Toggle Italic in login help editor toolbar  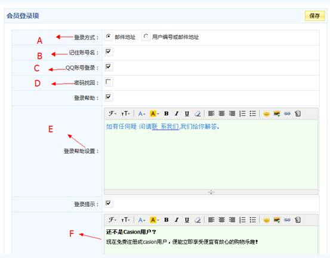[177, 113]
